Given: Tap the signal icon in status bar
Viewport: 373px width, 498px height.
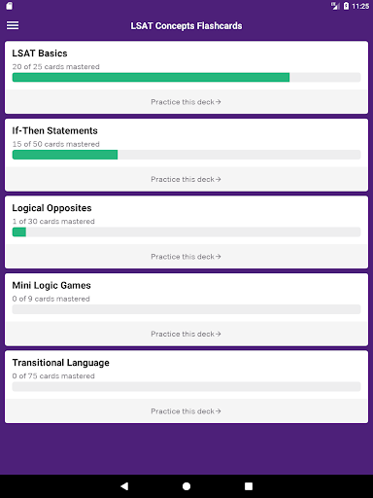Looking at the screenshot, I should point(335,6).
